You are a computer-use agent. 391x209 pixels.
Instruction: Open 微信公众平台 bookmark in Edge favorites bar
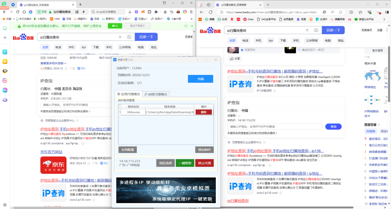point(364,19)
